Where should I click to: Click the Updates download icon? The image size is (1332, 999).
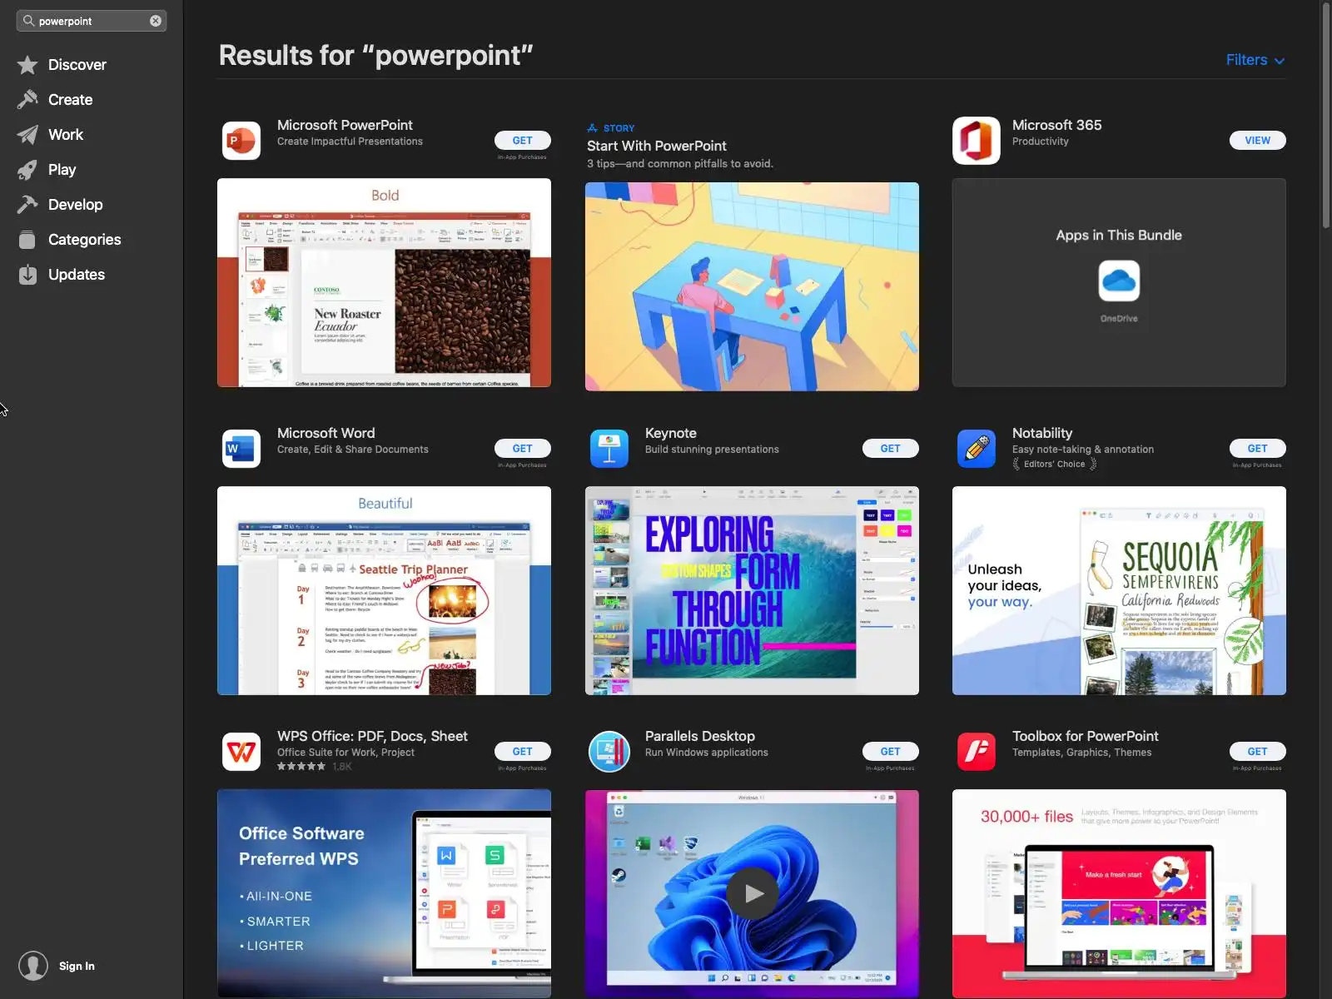[x=27, y=275]
